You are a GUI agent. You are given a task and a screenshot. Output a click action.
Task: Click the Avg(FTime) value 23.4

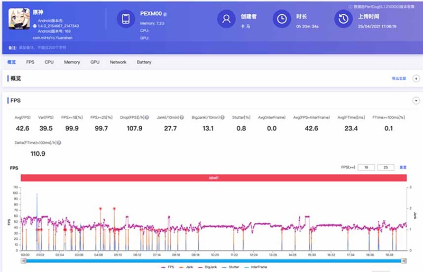pos(351,128)
